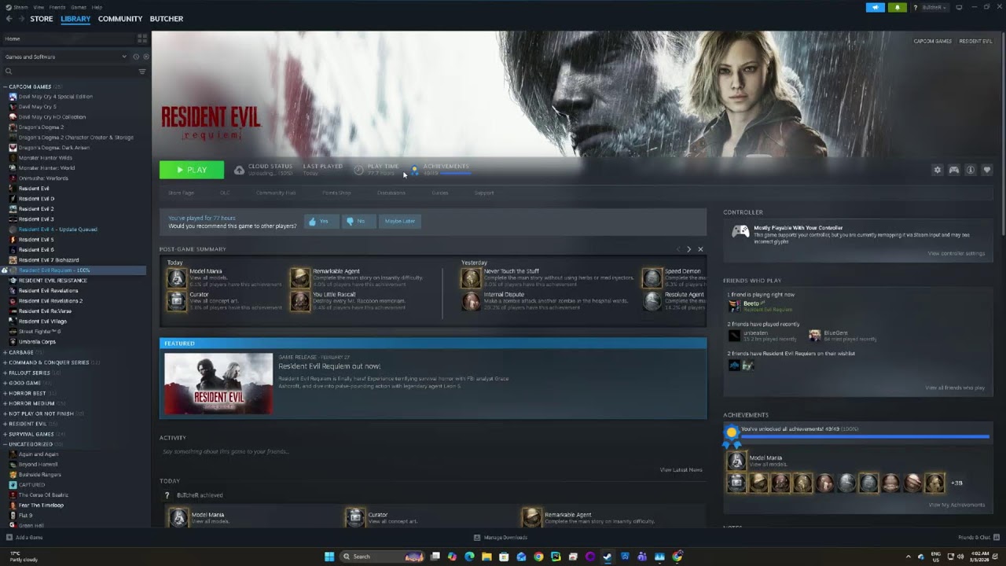Screen dimensions: 1006x566
Task: Expand HORROR BEST collection
Action: click(5, 393)
